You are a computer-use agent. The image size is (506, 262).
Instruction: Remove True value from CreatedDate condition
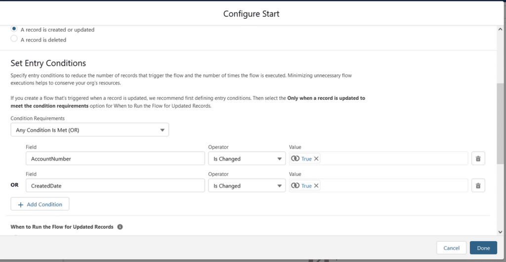[x=316, y=185]
